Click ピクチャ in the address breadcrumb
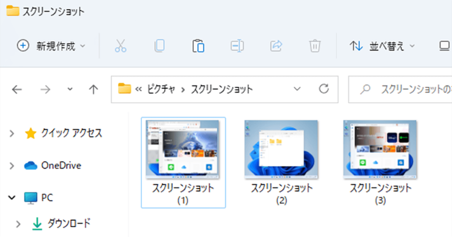Image resolution: width=452 pixels, height=237 pixels. tap(162, 89)
